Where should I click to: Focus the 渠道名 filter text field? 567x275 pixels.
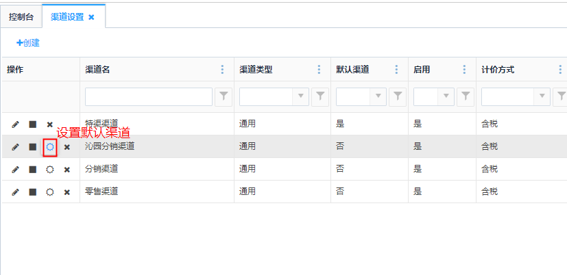point(148,97)
